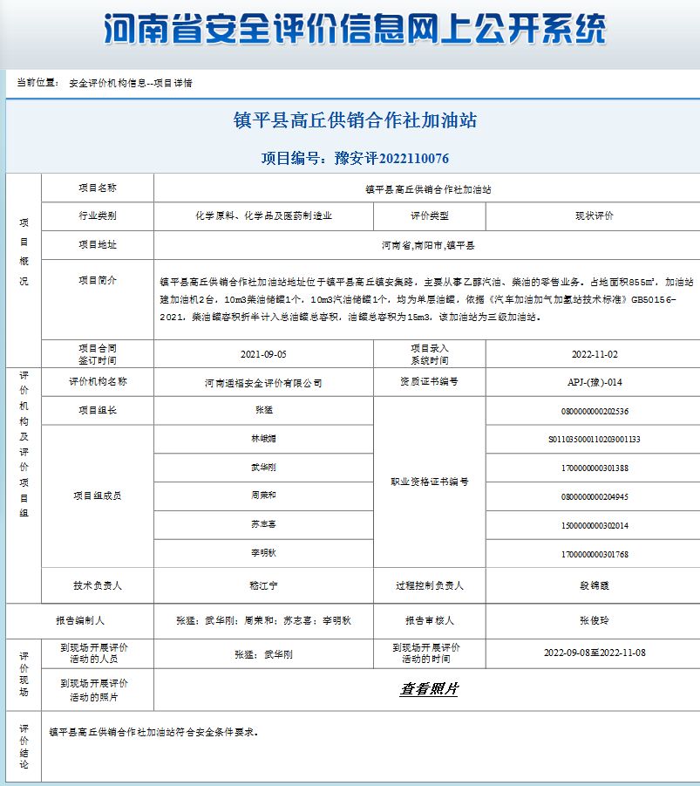Click the 项目组长 label cell
Screen dimensions: 700x786
coord(98,411)
